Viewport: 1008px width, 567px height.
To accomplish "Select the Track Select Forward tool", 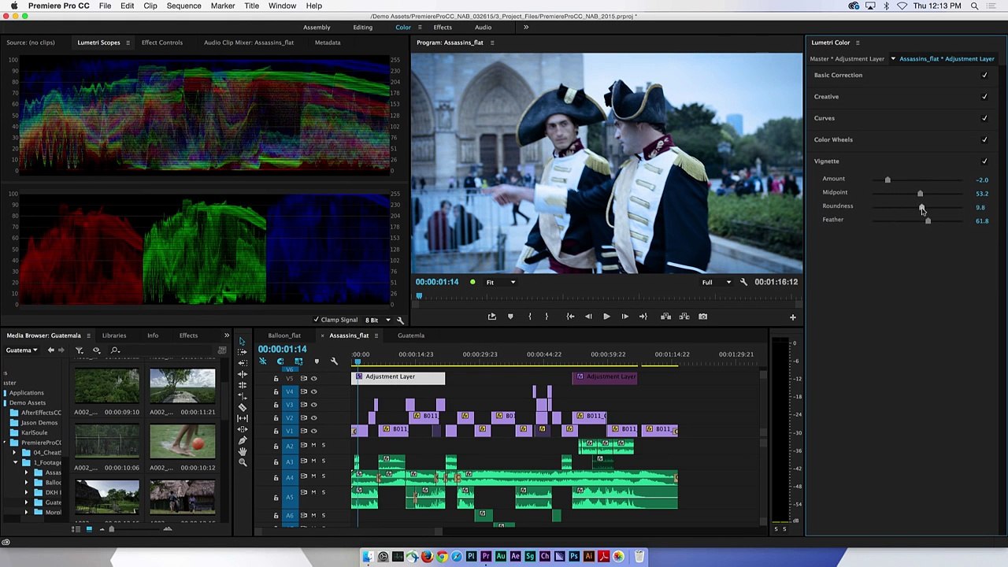I will click(243, 351).
